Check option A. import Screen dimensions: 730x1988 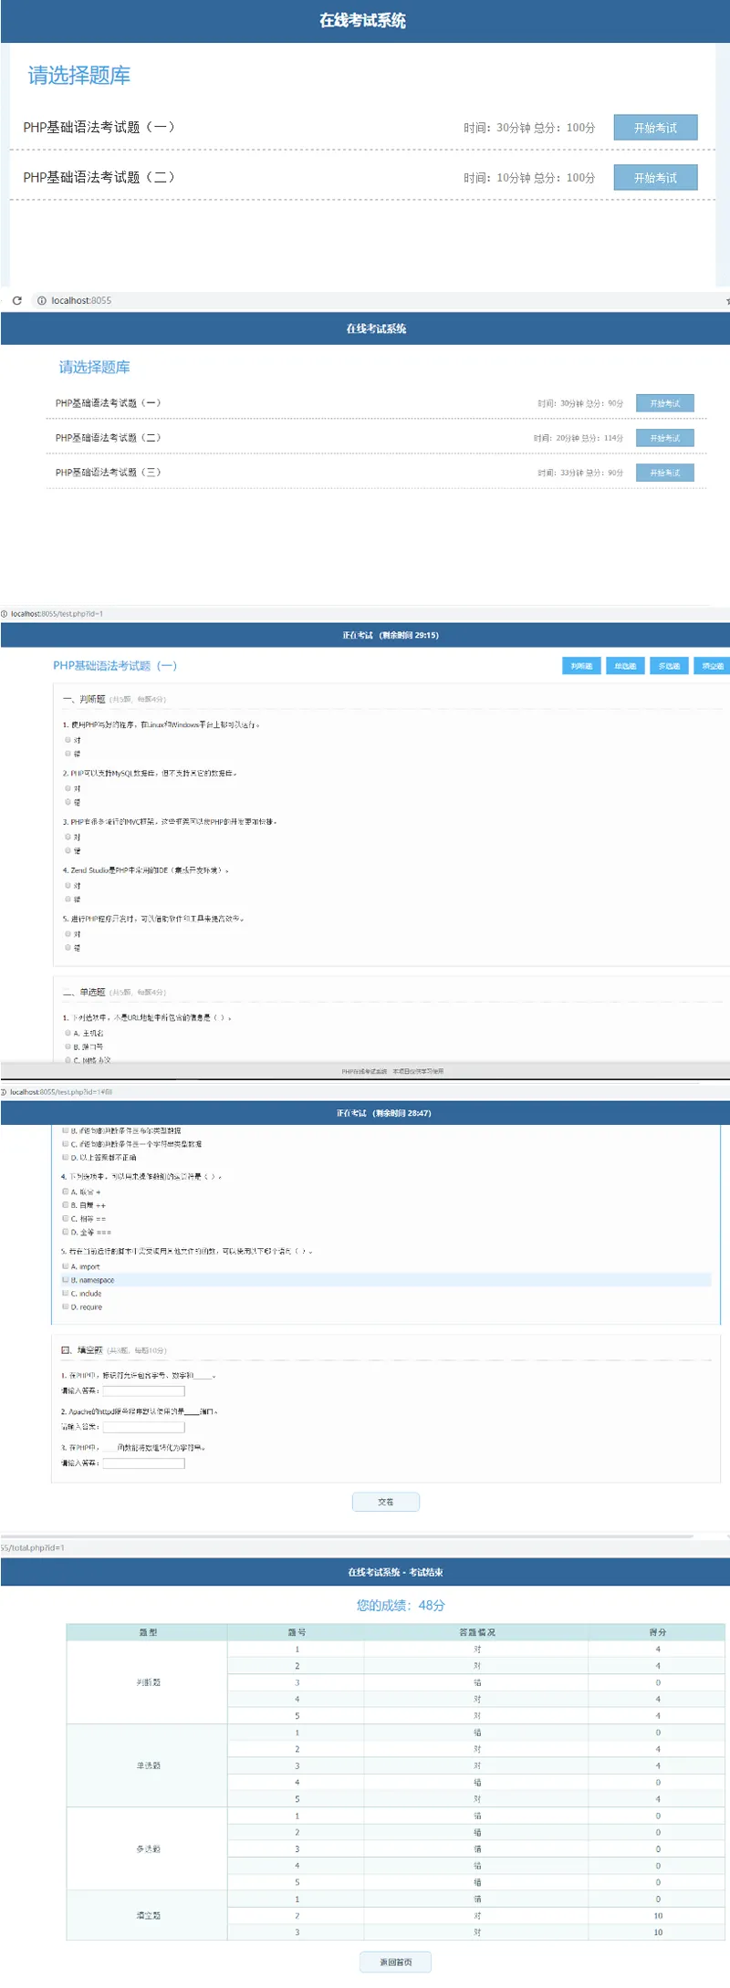coord(65,1266)
